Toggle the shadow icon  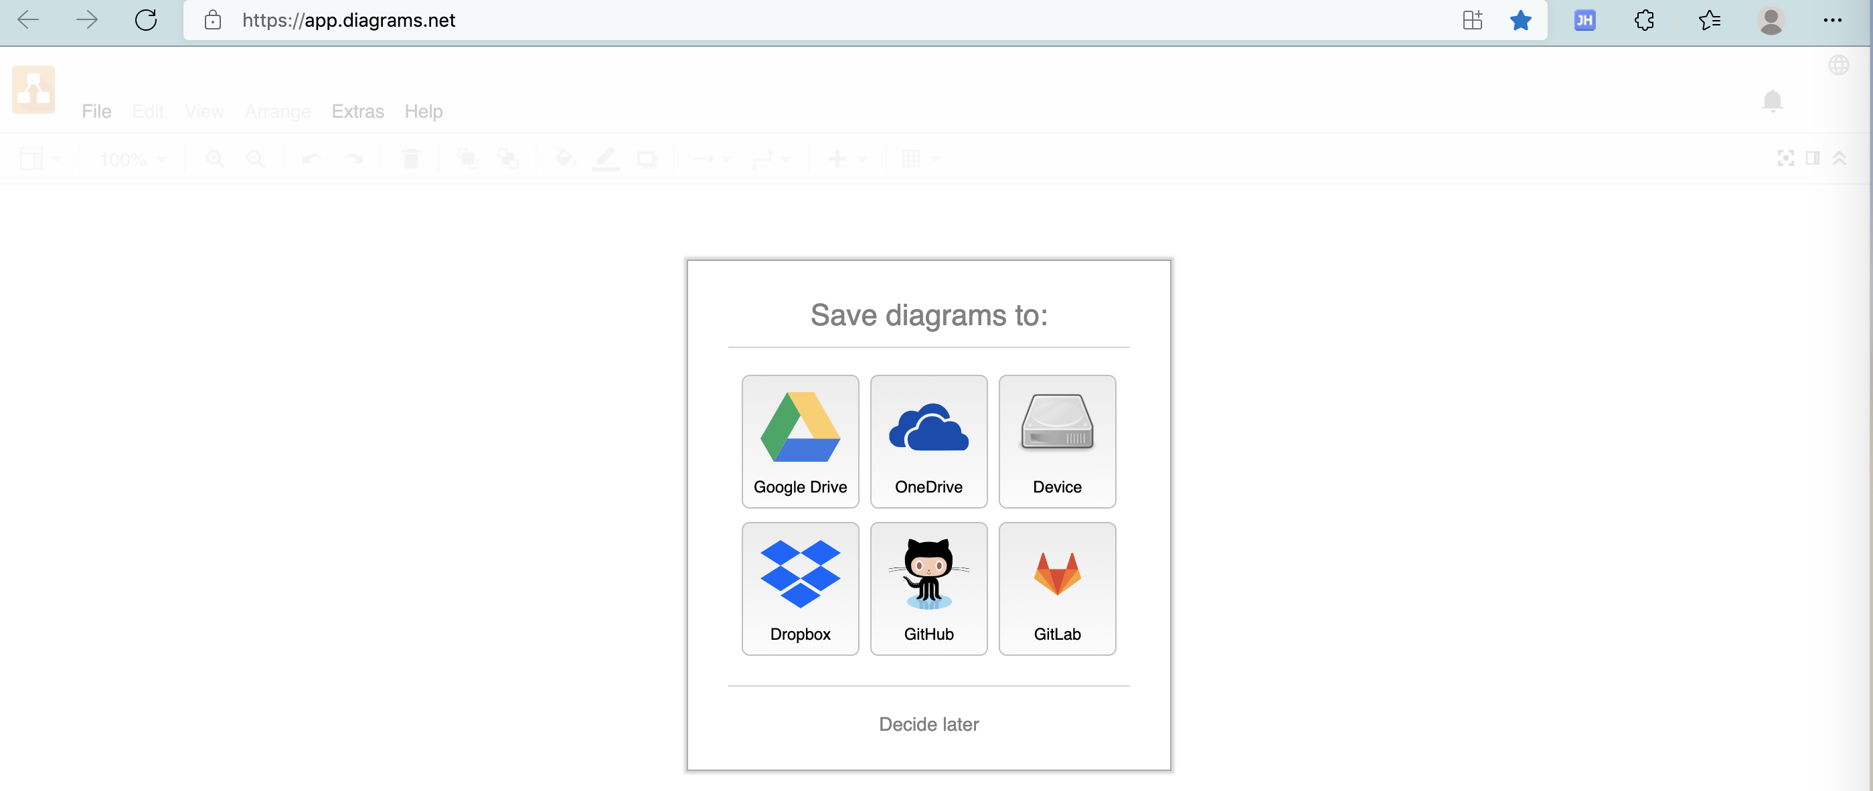pyautogui.click(x=647, y=159)
